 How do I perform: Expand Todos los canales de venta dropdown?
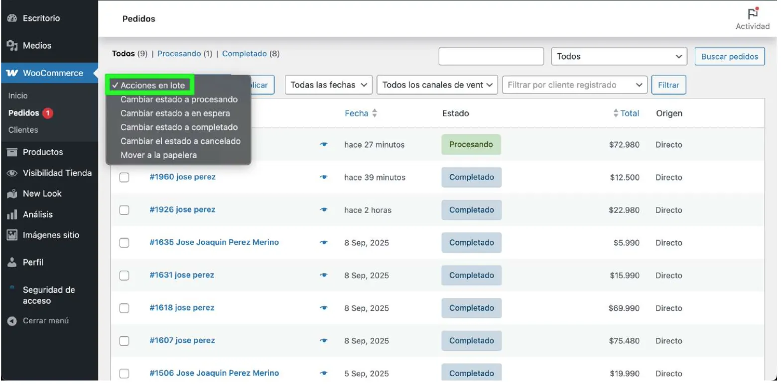point(437,85)
